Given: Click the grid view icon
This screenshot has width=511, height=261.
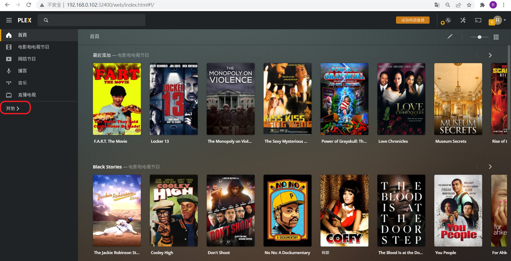Looking at the screenshot, I should 496,37.
